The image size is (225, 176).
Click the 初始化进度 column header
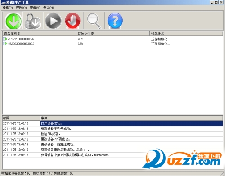[113, 34]
